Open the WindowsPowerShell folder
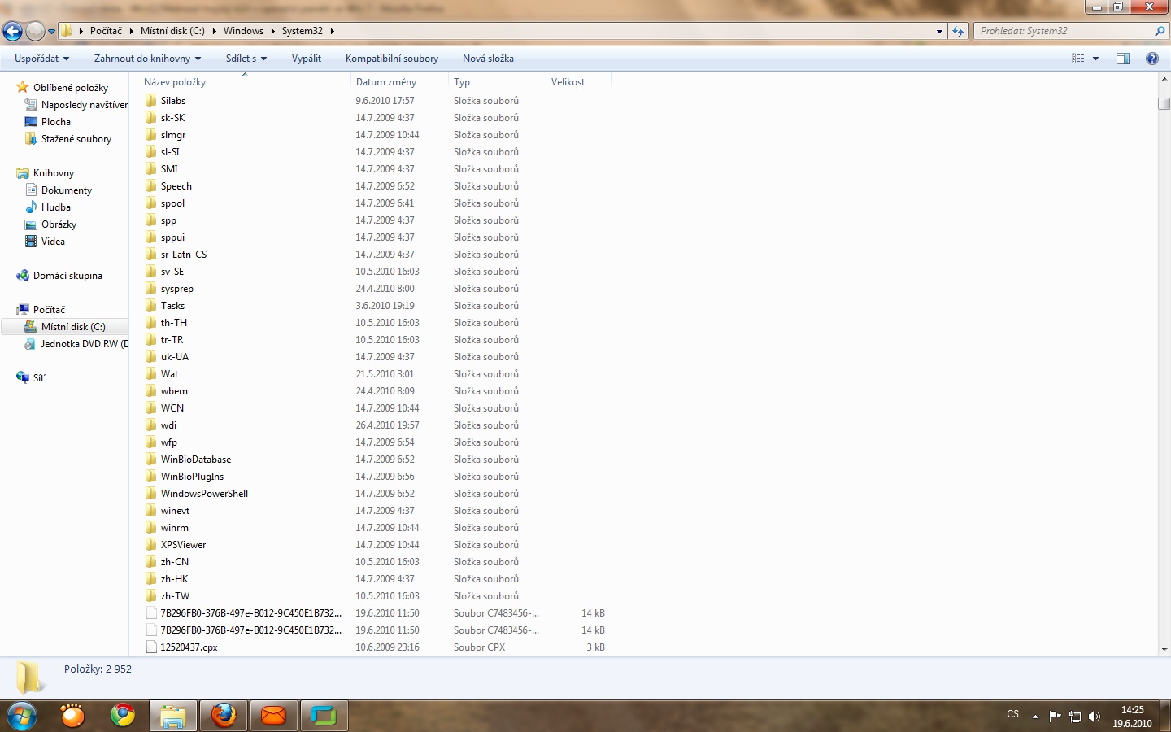The height and width of the screenshot is (732, 1171). coord(204,494)
